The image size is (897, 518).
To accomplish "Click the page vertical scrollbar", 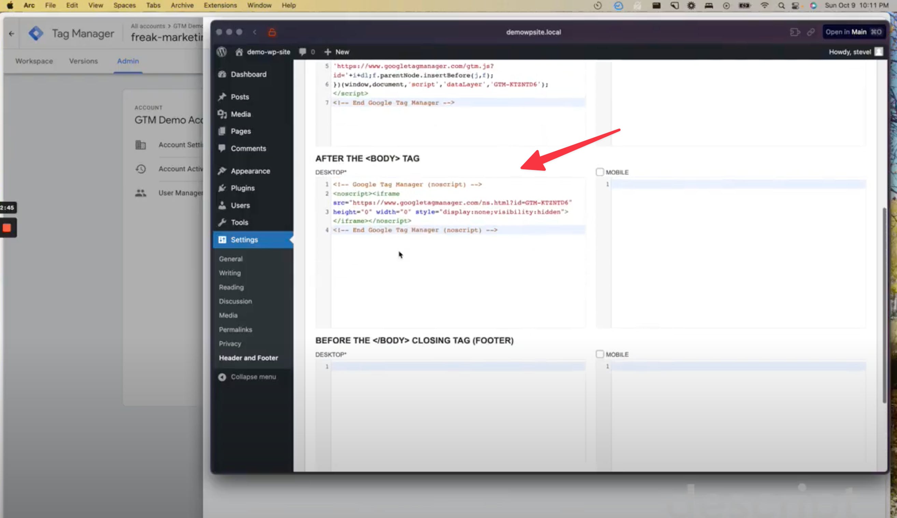I will point(884,305).
